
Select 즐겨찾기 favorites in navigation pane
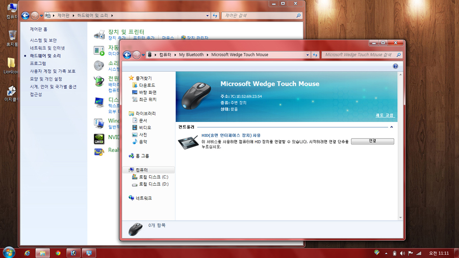click(143, 78)
